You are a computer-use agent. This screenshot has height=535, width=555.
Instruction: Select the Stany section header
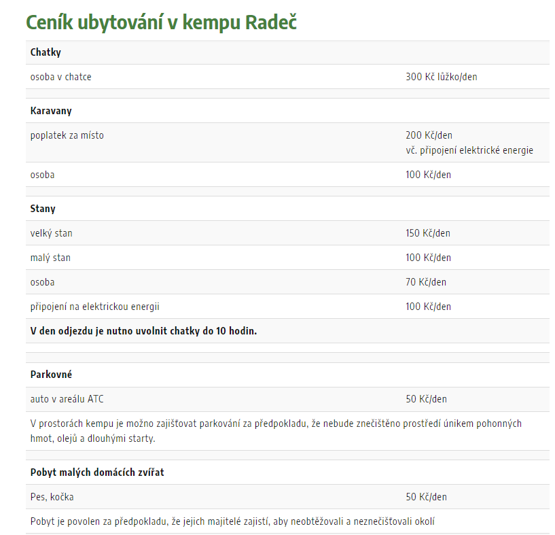(43, 209)
